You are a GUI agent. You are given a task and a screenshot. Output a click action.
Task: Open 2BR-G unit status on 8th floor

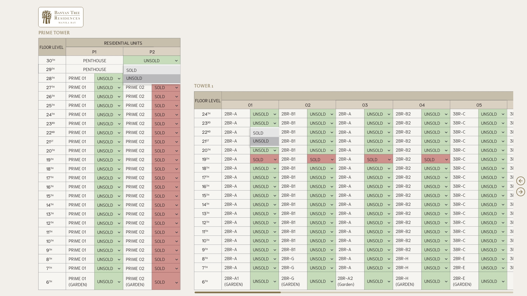point(321,259)
